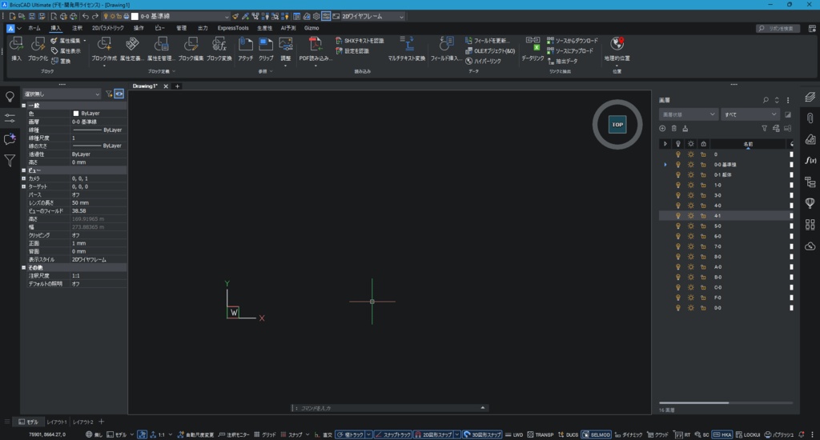Switch to the 2Dパラメトリック ribbon tab

[x=108, y=28]
